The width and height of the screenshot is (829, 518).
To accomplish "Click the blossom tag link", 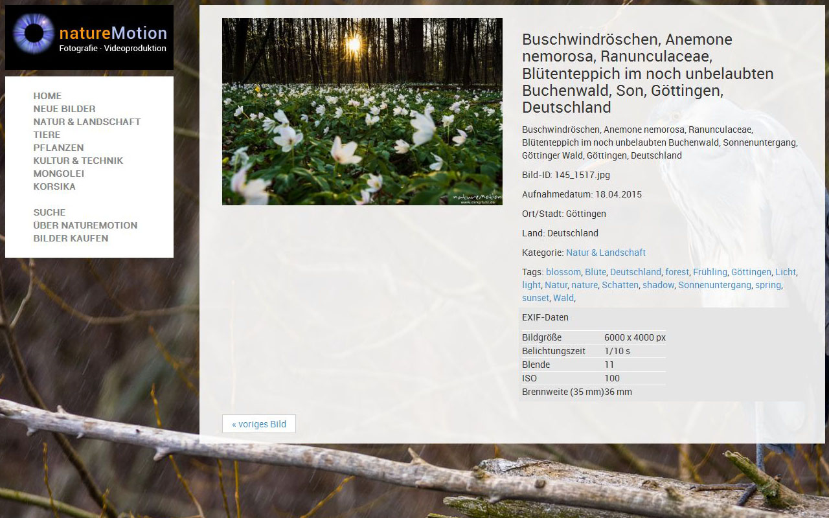I will click(563, 272).
